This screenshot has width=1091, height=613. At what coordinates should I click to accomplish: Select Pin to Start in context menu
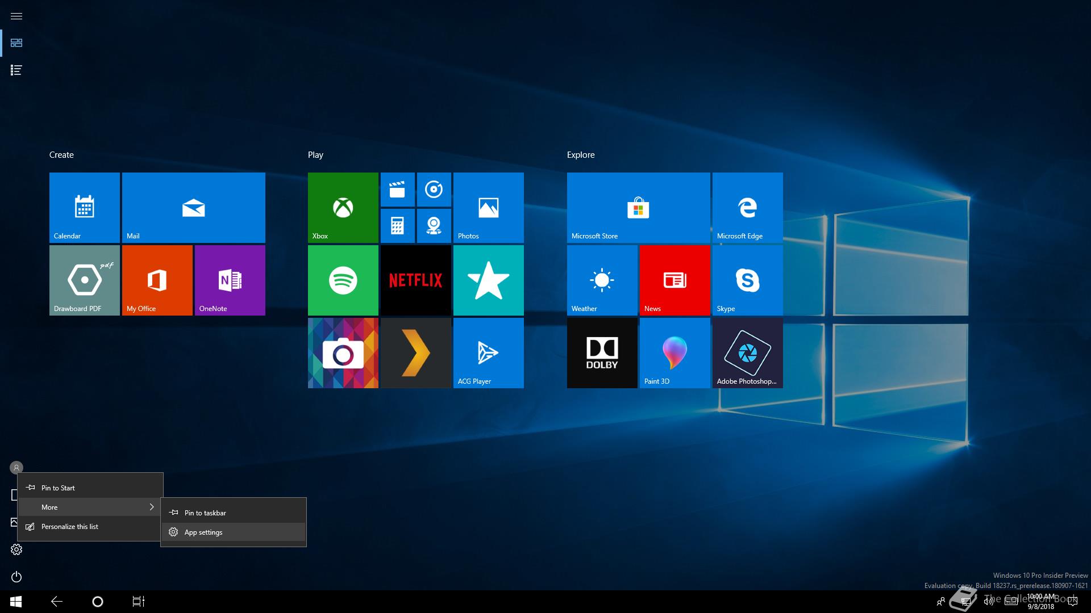point(90,488)
